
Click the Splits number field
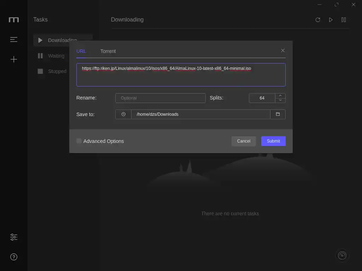262,98
